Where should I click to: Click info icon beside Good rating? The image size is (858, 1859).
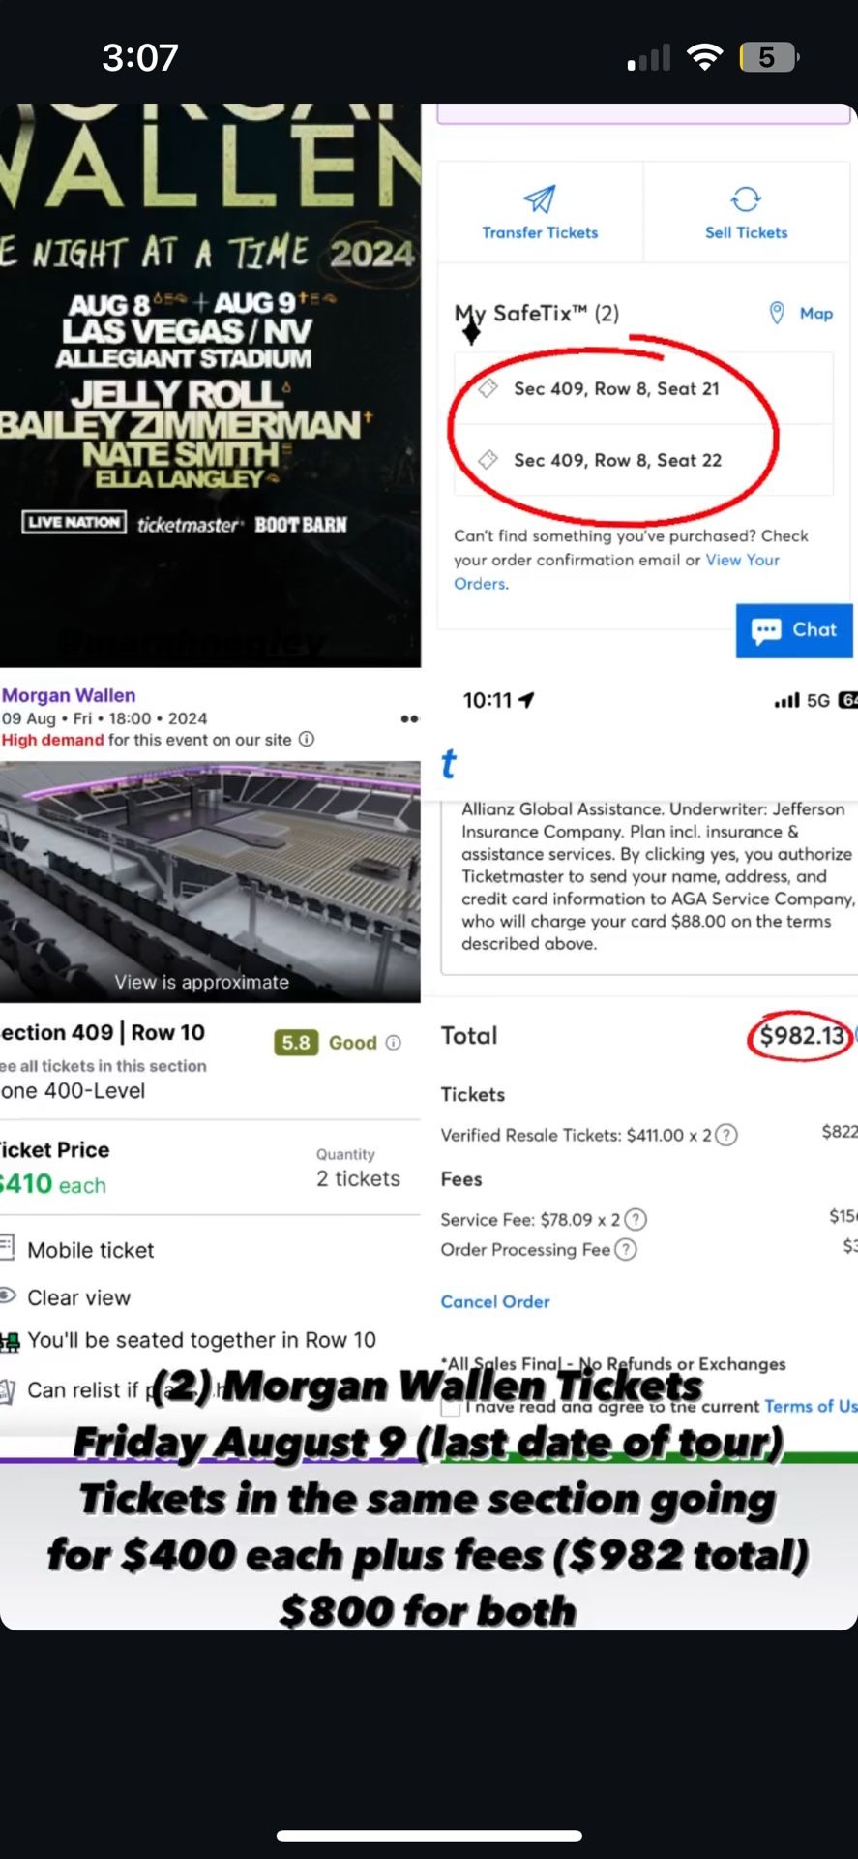click(394, 1043)
